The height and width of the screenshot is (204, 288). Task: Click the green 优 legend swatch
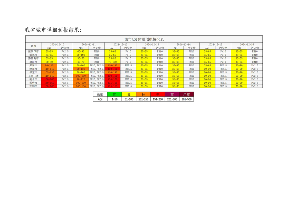pyautogui.click(x=114, y=94)
